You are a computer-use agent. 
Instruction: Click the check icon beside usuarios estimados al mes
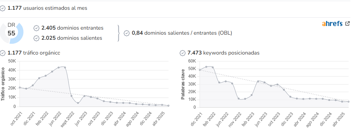click(3, 8)
